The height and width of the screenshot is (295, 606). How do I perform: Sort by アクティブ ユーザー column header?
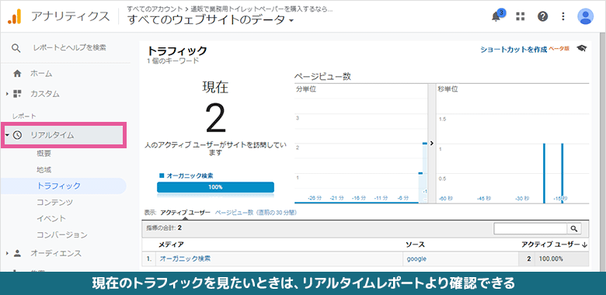click(x=554, y=245)
